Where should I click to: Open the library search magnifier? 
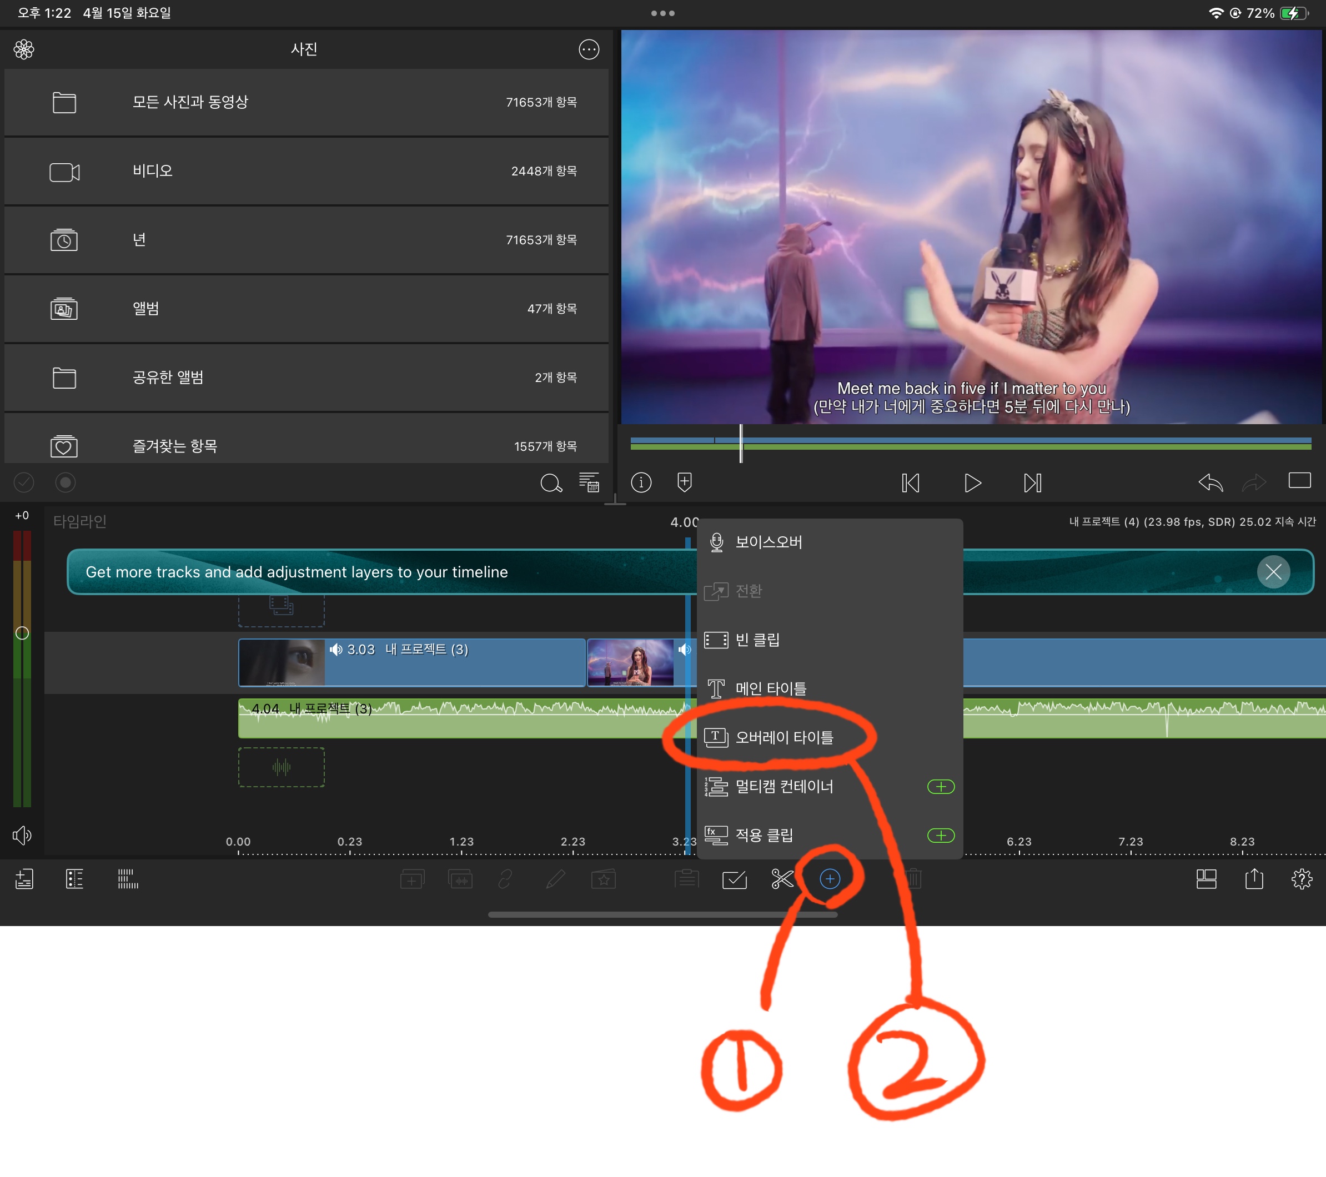[x=551, y=483]
